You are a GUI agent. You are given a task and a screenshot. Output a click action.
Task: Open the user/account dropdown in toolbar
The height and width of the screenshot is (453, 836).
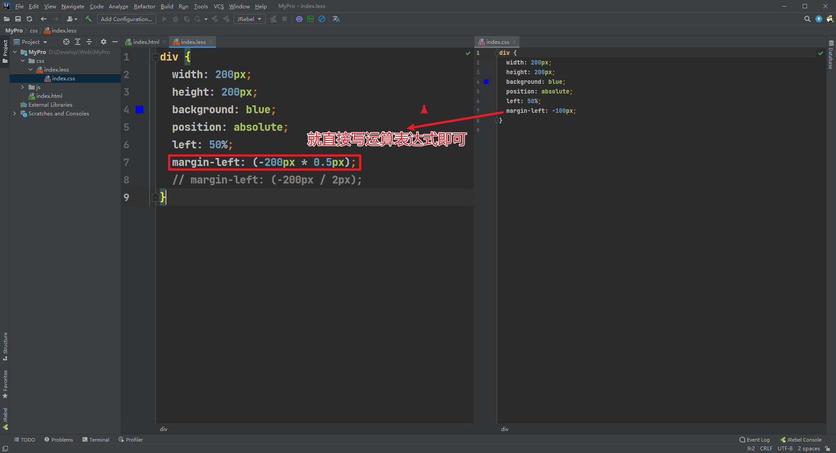click(72, 19)
